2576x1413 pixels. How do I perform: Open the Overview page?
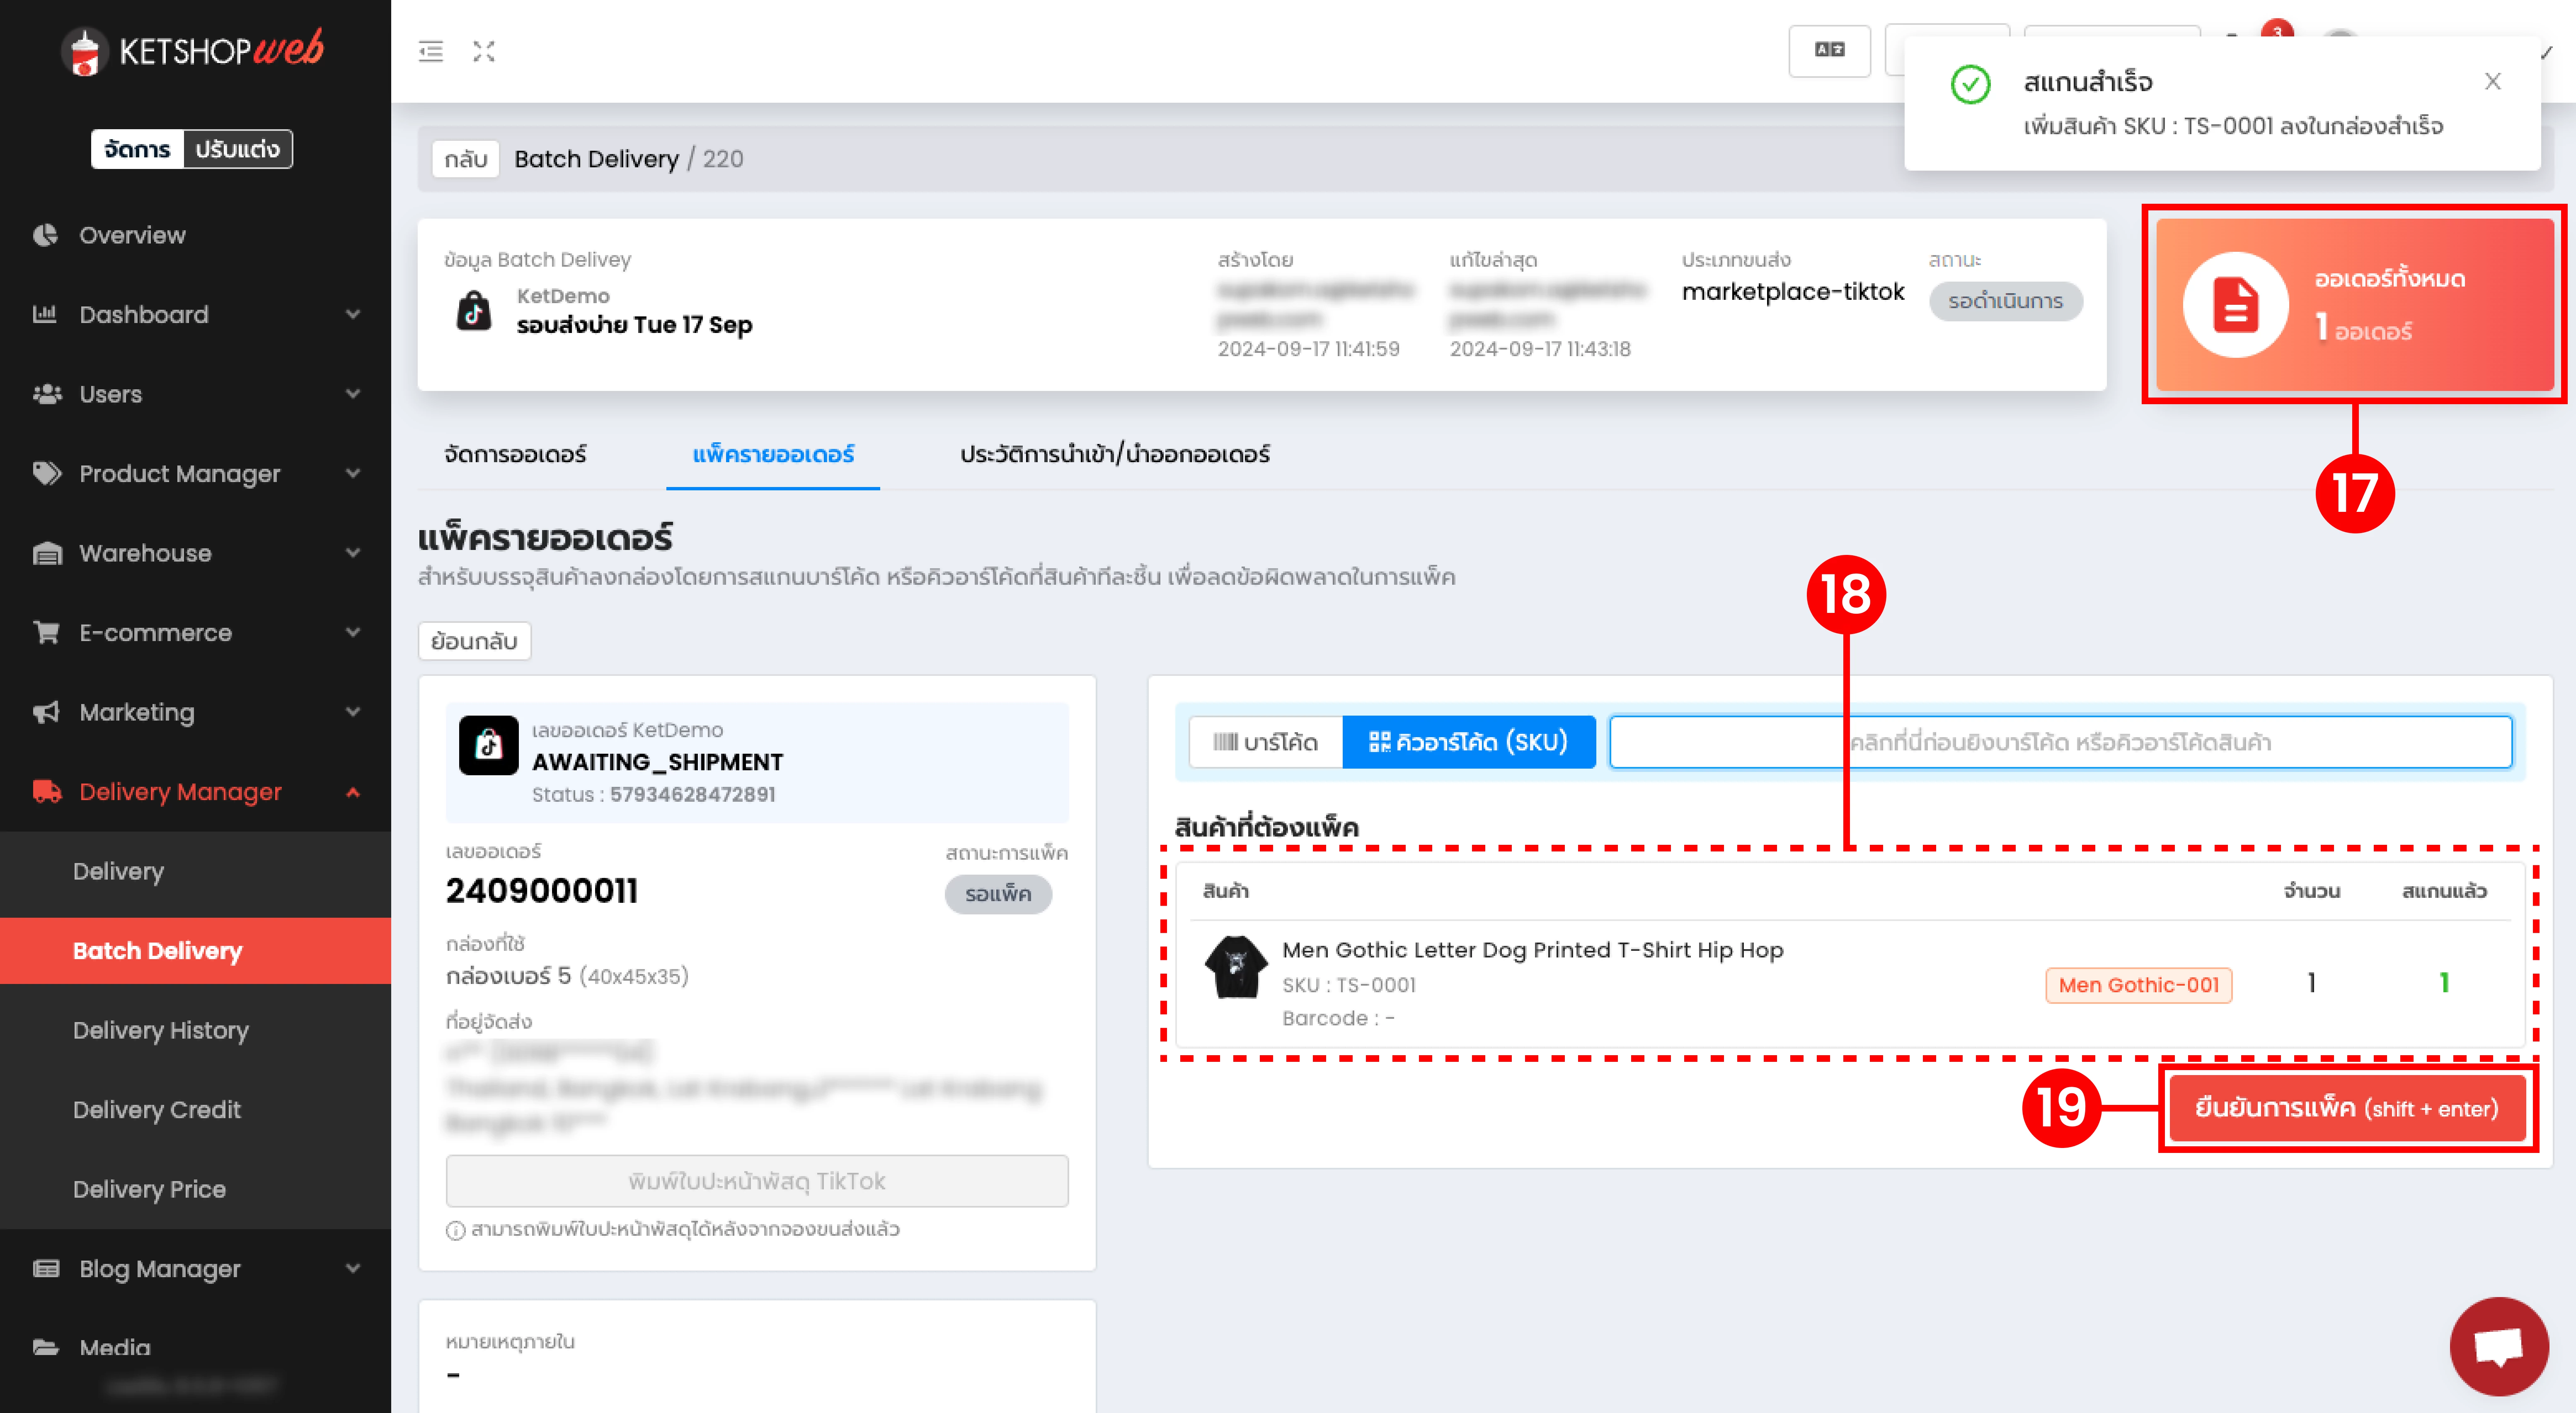[132, 235]
